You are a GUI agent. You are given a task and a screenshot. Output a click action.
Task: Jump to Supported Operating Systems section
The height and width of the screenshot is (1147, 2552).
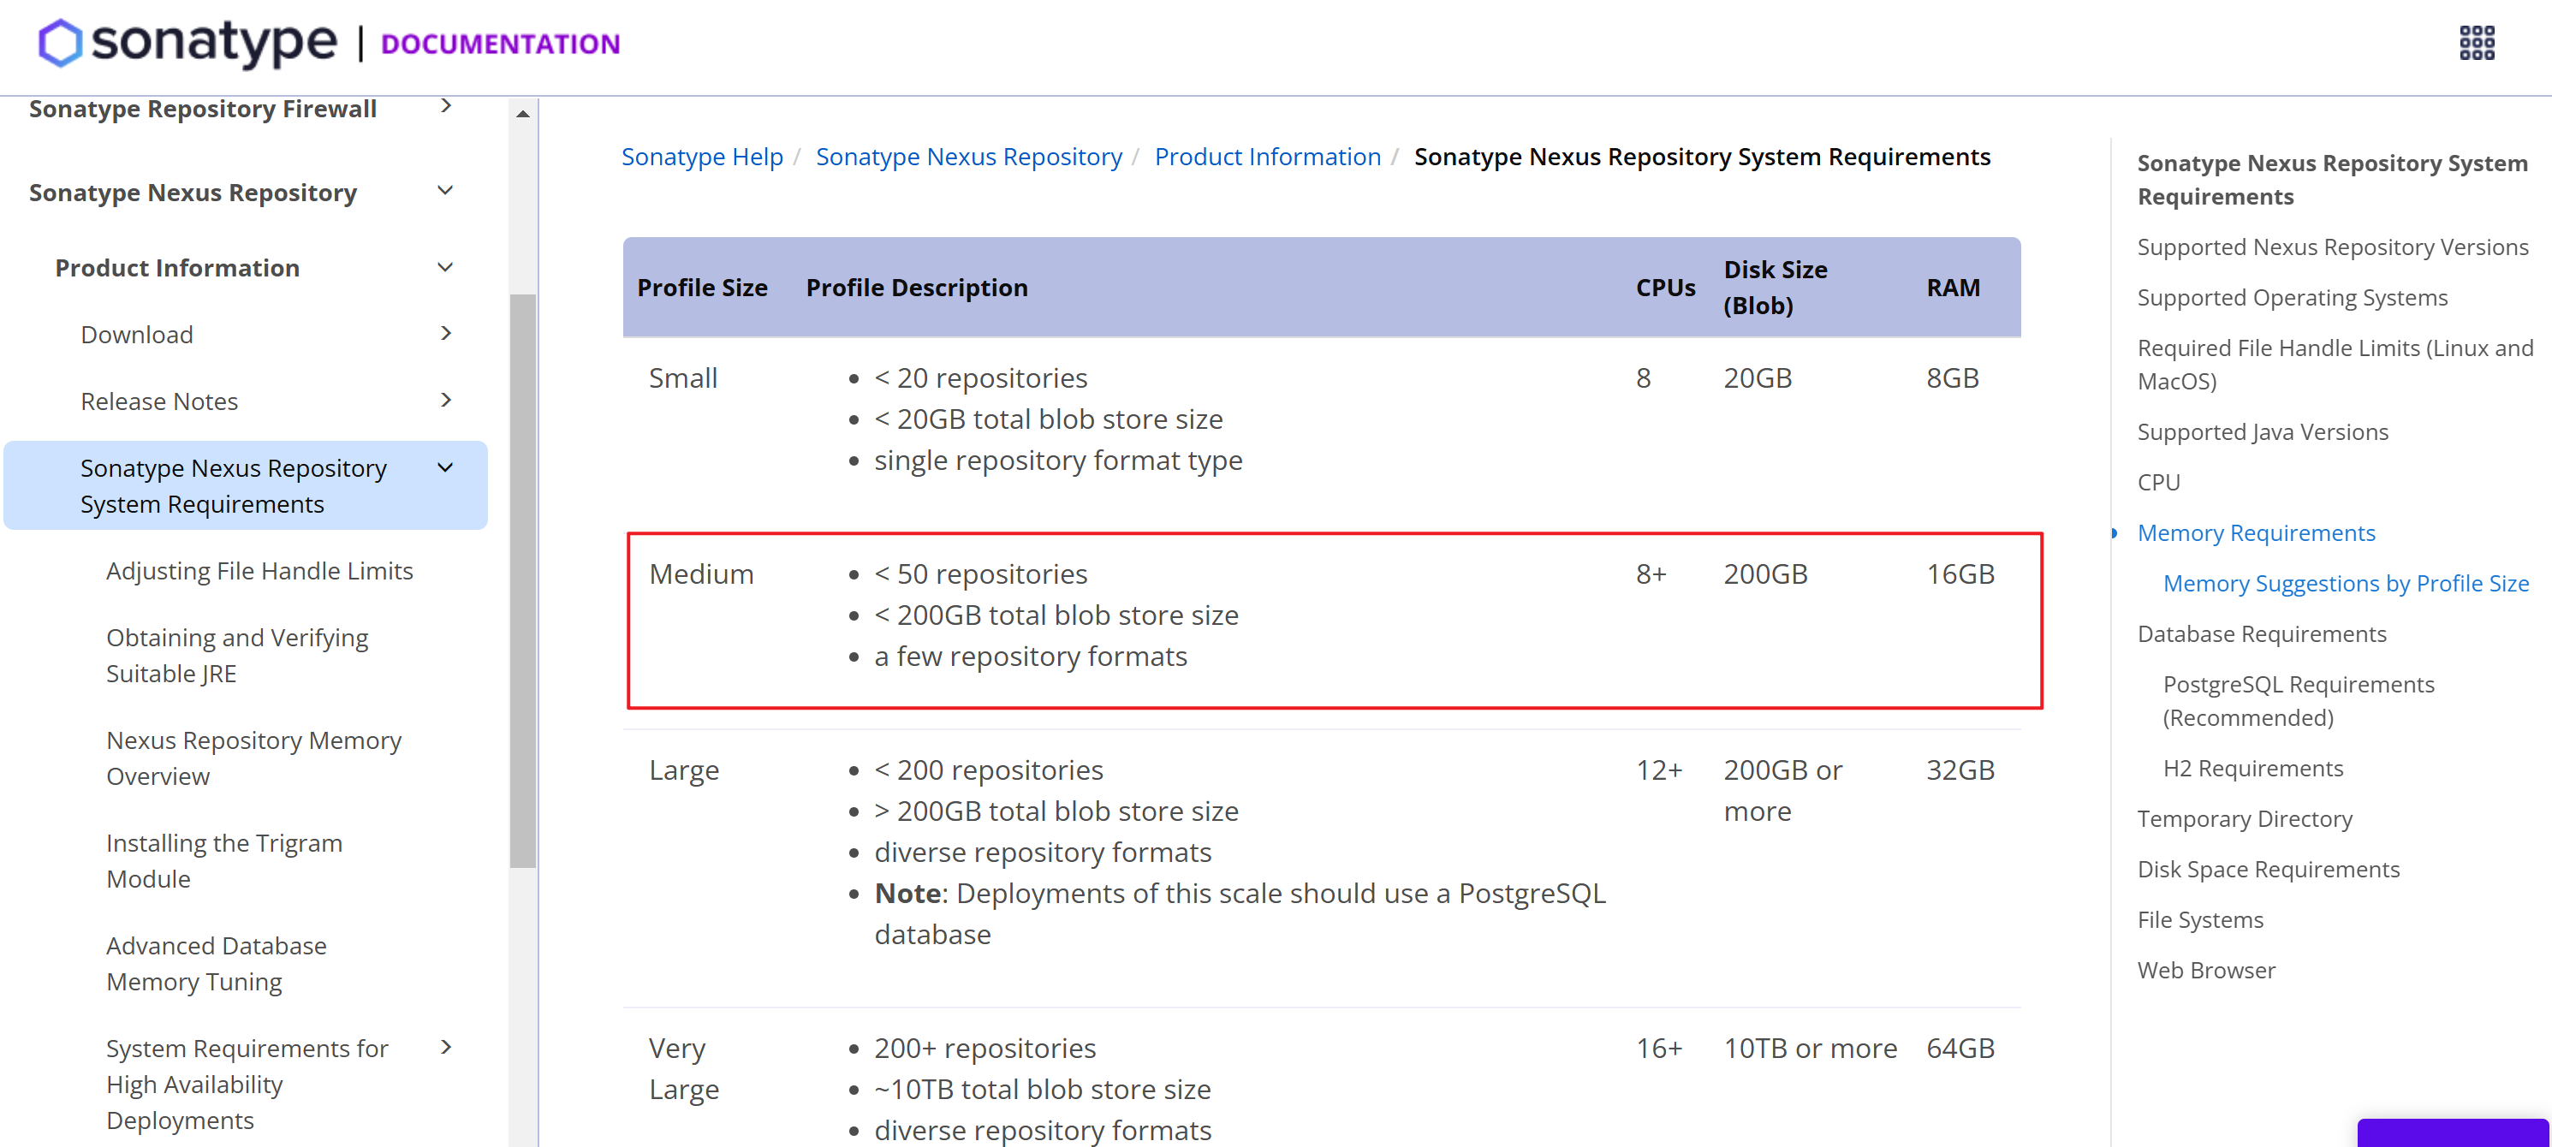click(x=2292, y=297)
